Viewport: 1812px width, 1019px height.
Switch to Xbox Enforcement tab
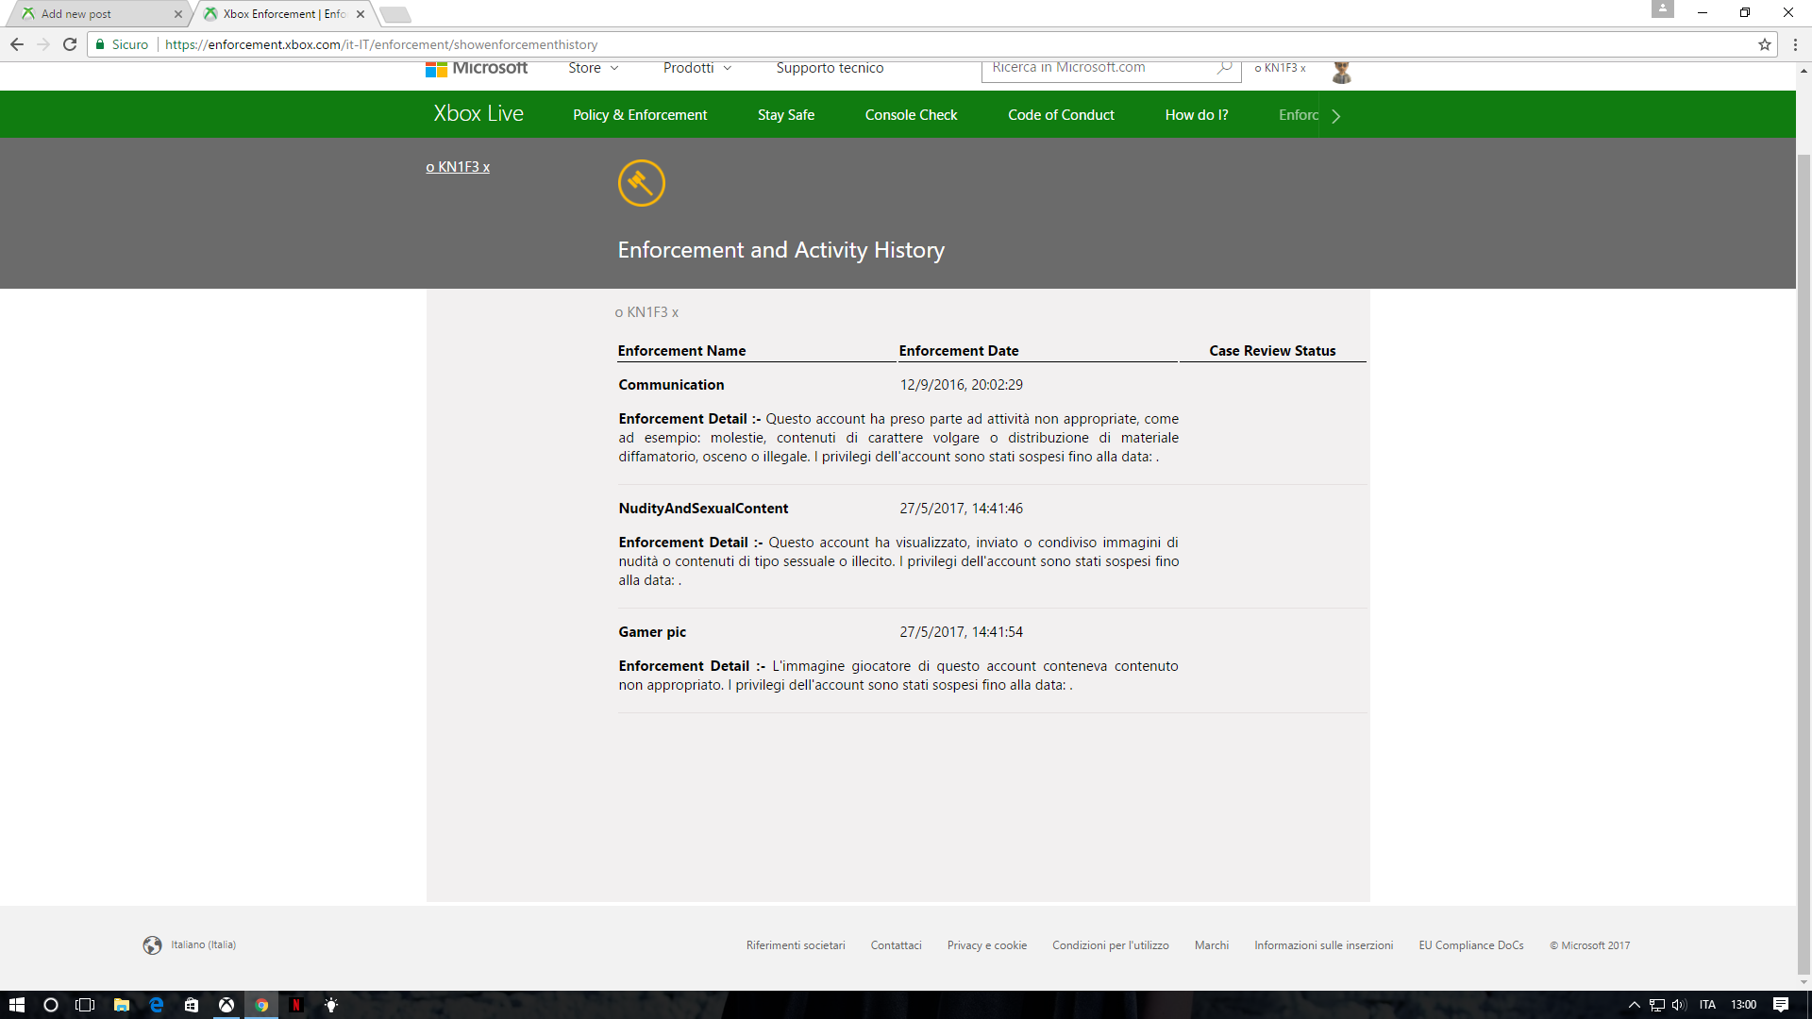pos(283,14)
